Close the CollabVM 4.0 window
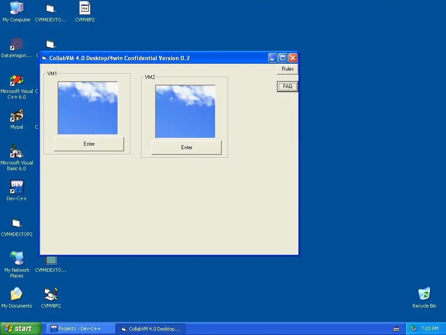The image size is (446, 335). (x=293, y=58)
